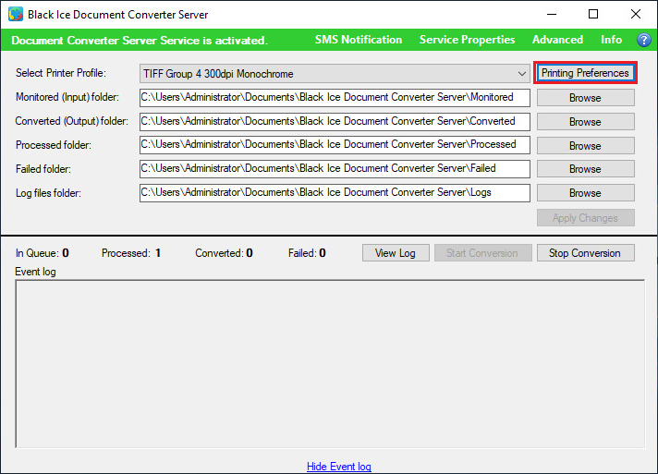
Task: Click the 'Converted: 0' counter text
Action: coord(224,253)
